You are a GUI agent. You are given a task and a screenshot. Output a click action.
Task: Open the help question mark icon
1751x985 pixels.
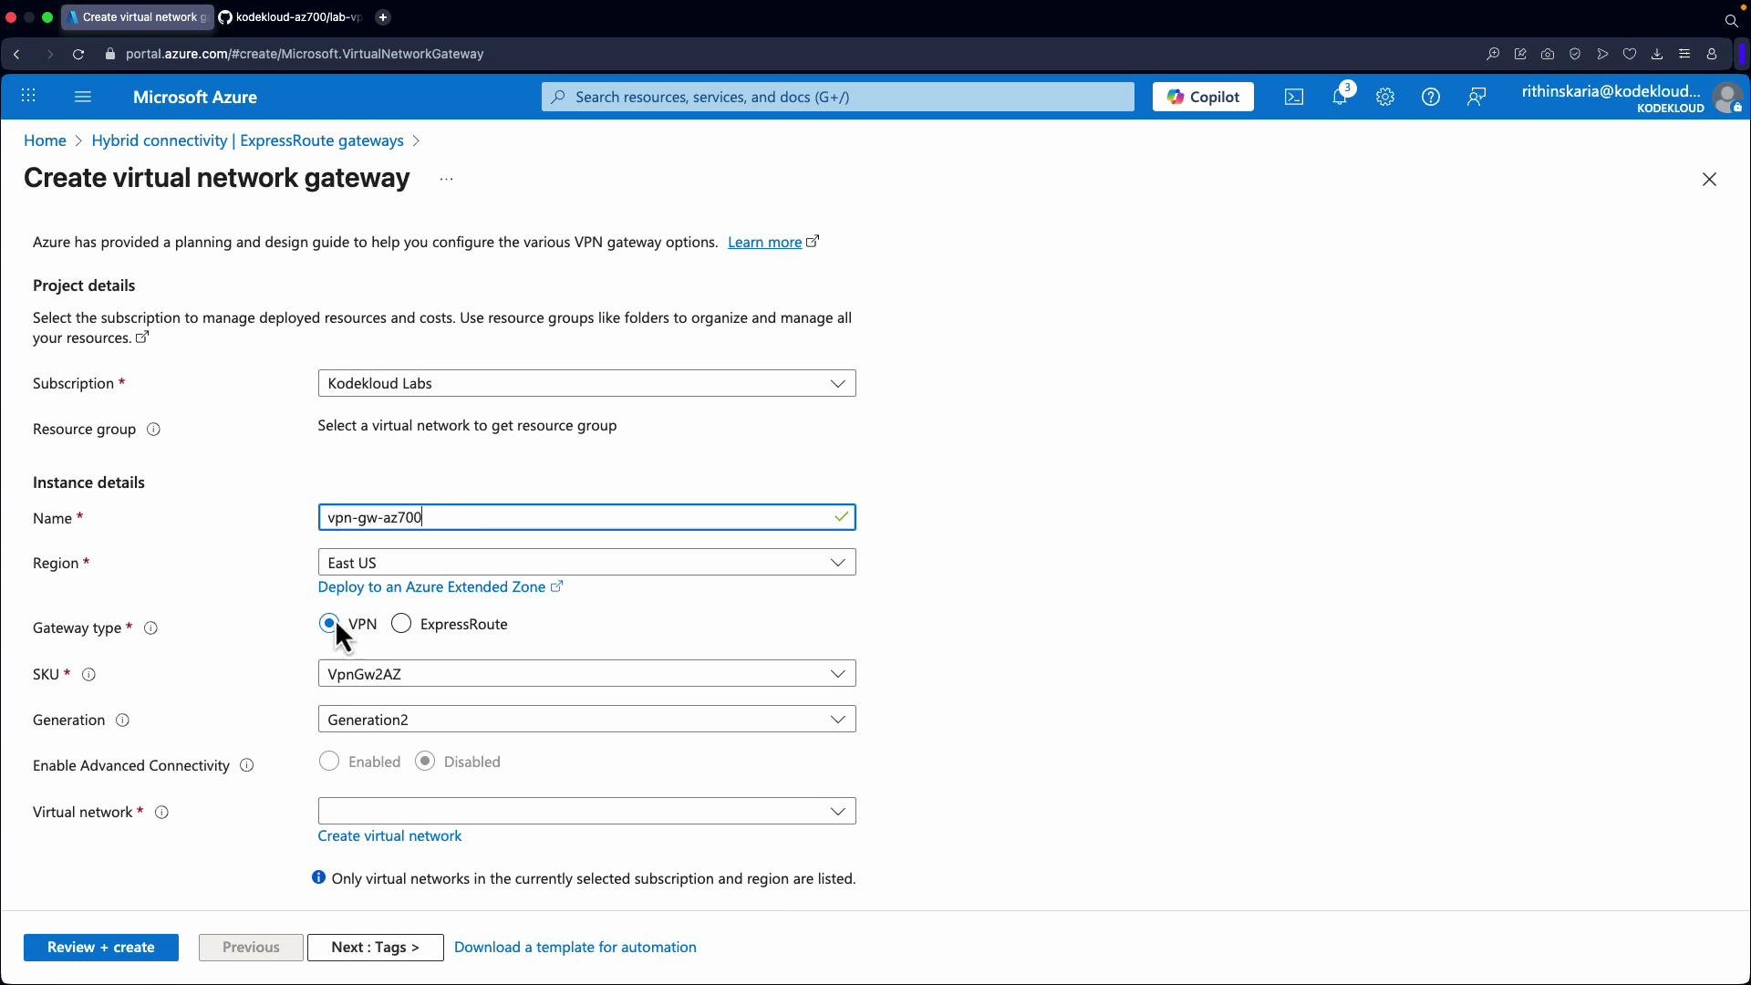point(1431,97)
